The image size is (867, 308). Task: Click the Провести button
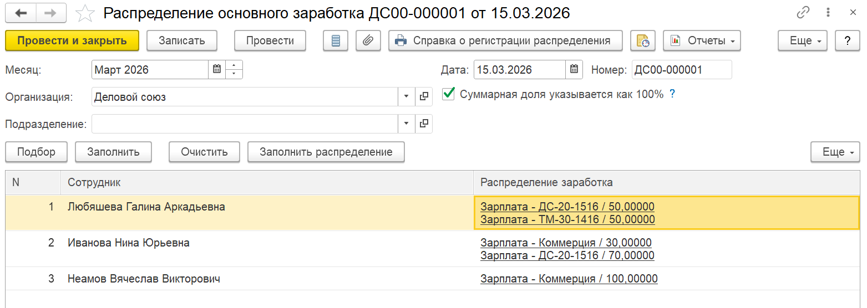270,40
